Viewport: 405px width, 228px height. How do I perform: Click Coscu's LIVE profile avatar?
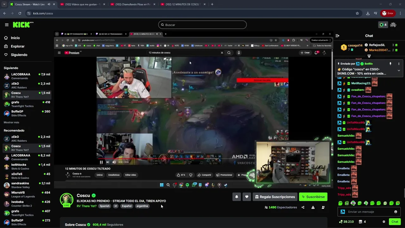point(66,200)
